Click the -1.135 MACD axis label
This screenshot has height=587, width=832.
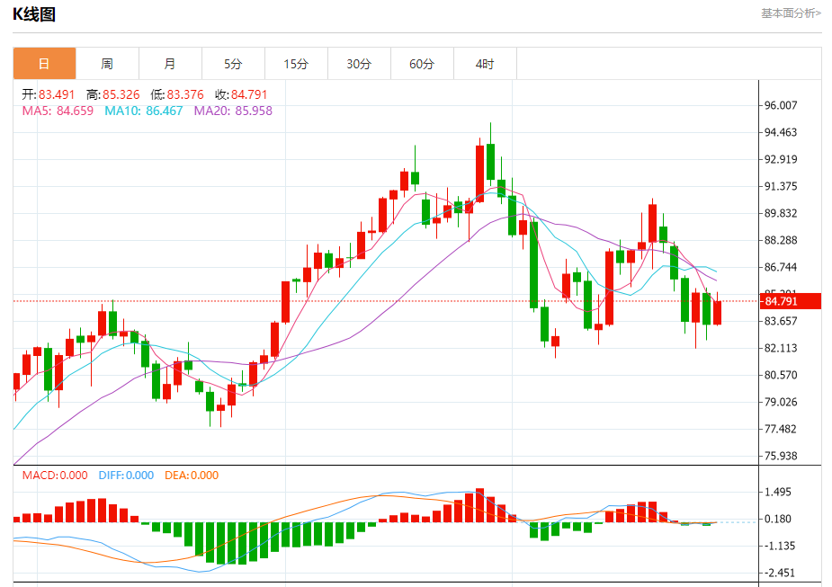(x=780, y=546)
